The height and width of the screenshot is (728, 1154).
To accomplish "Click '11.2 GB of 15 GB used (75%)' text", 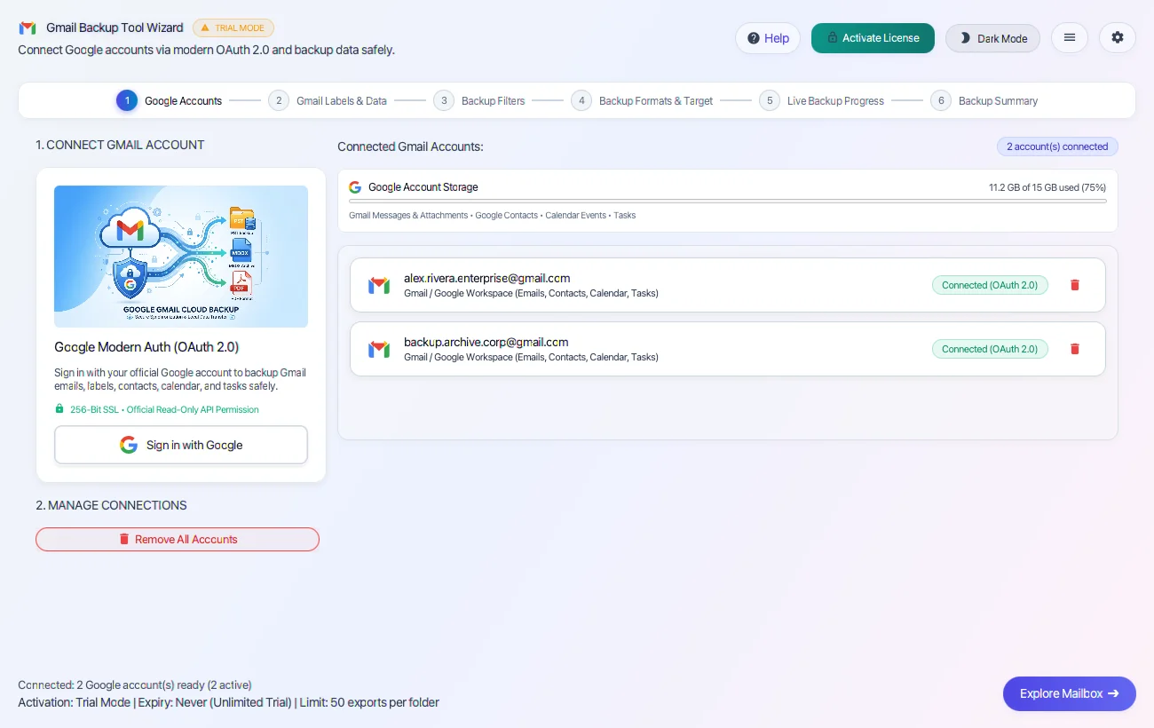I will click(1047, 187).
